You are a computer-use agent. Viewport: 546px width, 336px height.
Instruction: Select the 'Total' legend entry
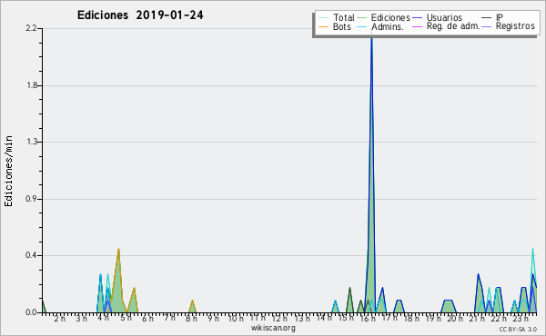pyautogui.click(x=337, y=17)
